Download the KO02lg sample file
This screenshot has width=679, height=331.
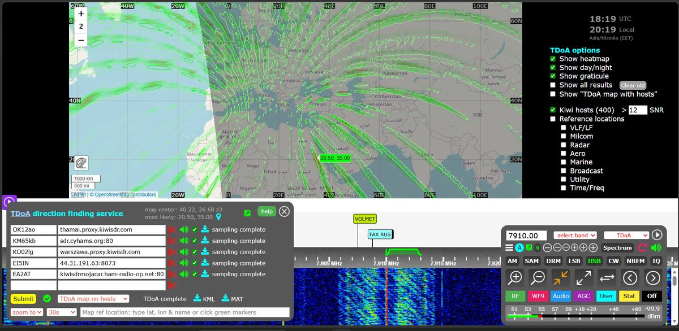click(205, 252)
